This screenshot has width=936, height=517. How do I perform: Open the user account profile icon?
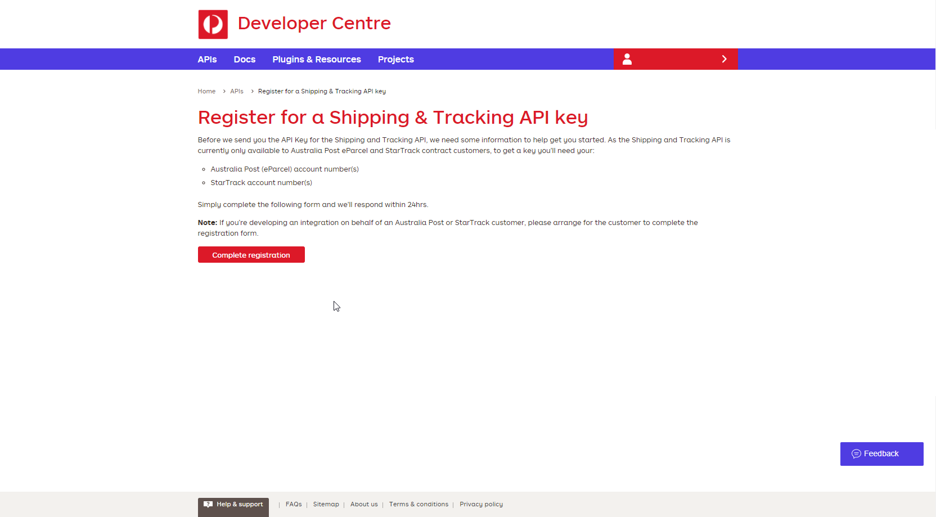point(627,59)
